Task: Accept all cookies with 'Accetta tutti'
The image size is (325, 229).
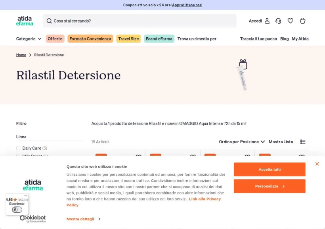Action: pyautogui.click(x=270, y=169)
